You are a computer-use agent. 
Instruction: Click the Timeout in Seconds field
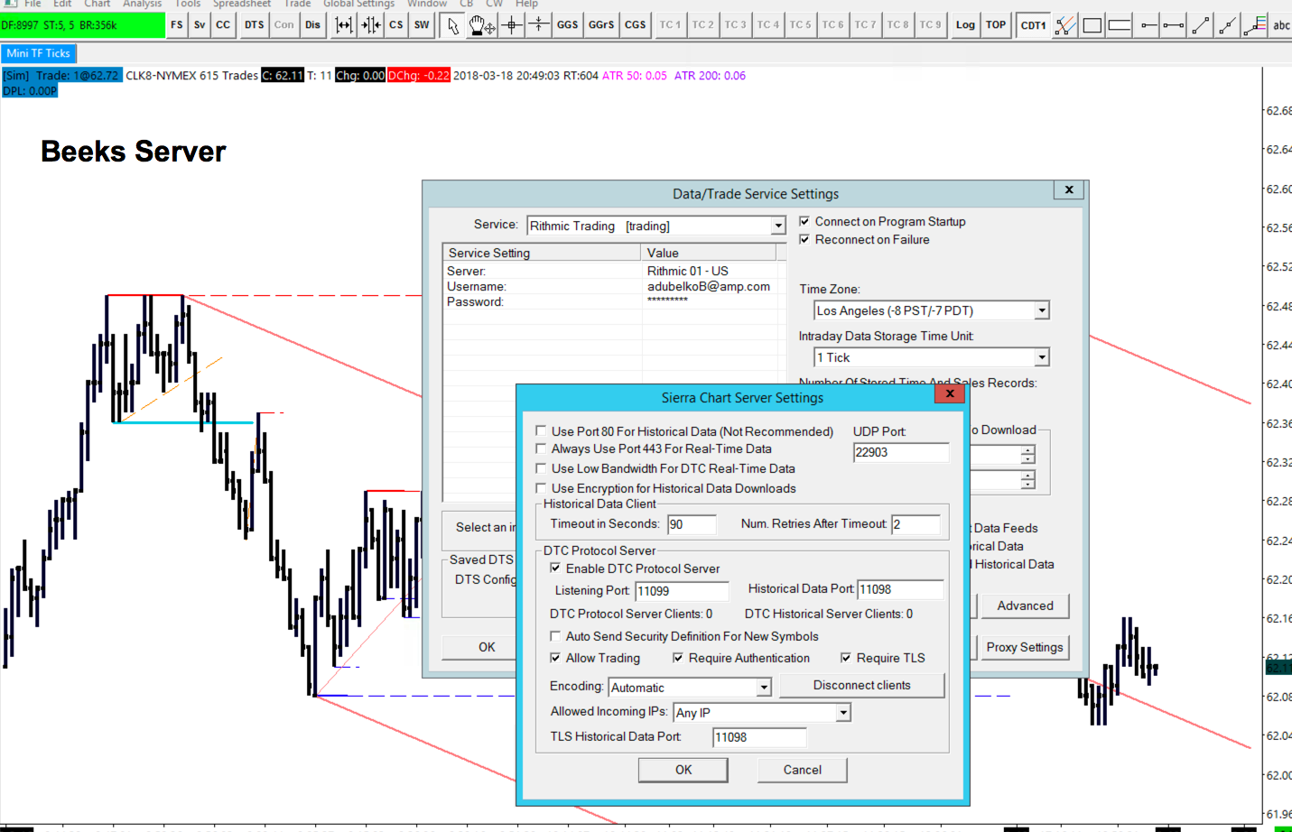coord(692,524)
